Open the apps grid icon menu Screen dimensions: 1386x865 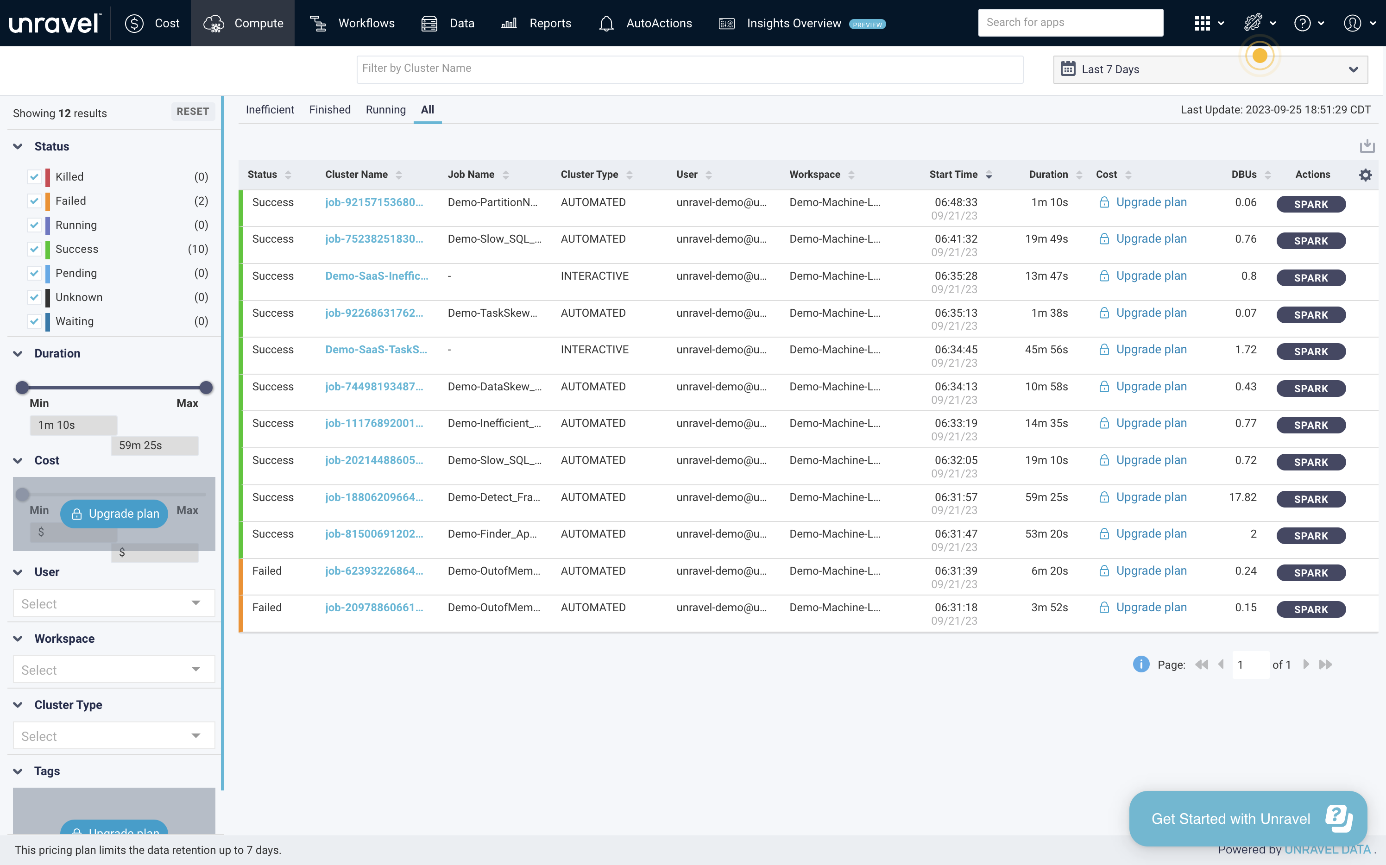[x=1202, y=24]
